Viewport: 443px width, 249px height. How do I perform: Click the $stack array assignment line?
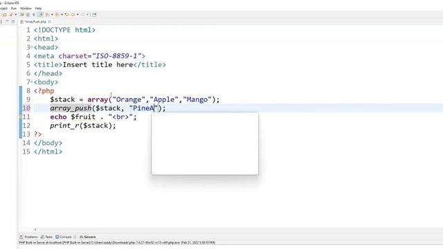(x=135, y=100)
